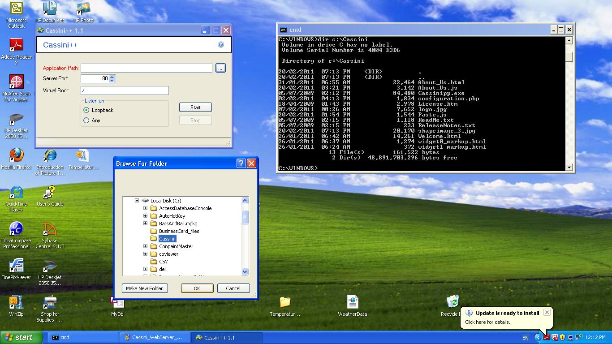The image size is (612, 344).
Task: Collapse the Local Disk (C:) tree node
Action: 137,201
